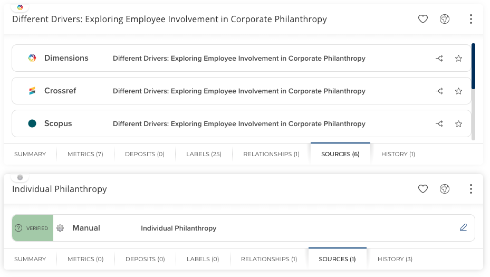This screenshot has width=490, height=277.
Task: Click the green Verified badge
Action: pyautogui.click(x=33, y=228)
